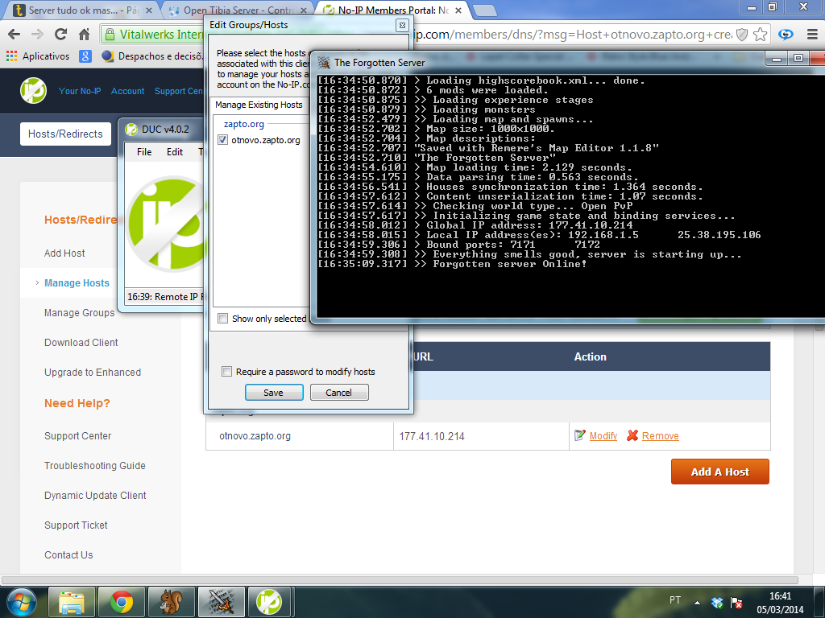Click the Modify pencil icon for otnovo.zapto.org
This screenshot has height=618, width=825.
coord(579,435)
